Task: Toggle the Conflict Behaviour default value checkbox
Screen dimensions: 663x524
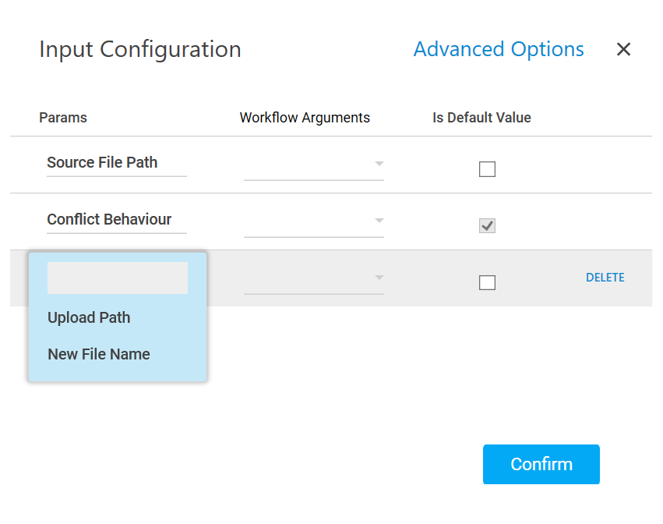Action: [x=487, y=226]
